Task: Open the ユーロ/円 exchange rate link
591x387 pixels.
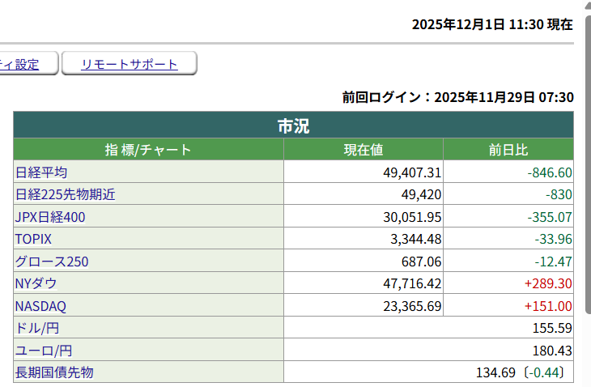Action: [44, 351]
